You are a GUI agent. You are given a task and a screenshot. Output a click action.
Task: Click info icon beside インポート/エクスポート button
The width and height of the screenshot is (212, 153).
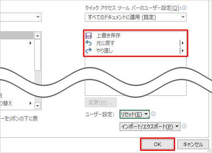(184, 126)
